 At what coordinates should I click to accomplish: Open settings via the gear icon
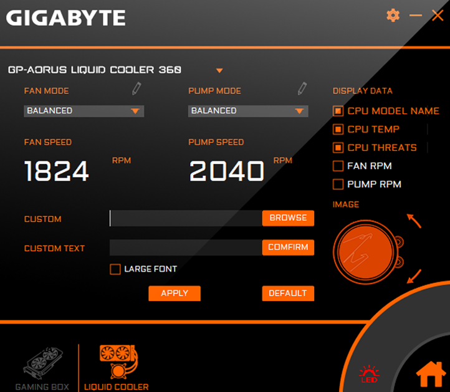[393, 15]
